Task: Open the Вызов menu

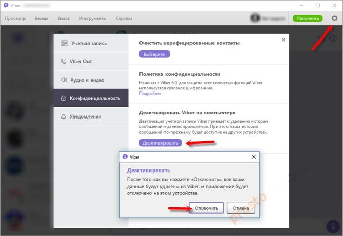Action: 63,18
